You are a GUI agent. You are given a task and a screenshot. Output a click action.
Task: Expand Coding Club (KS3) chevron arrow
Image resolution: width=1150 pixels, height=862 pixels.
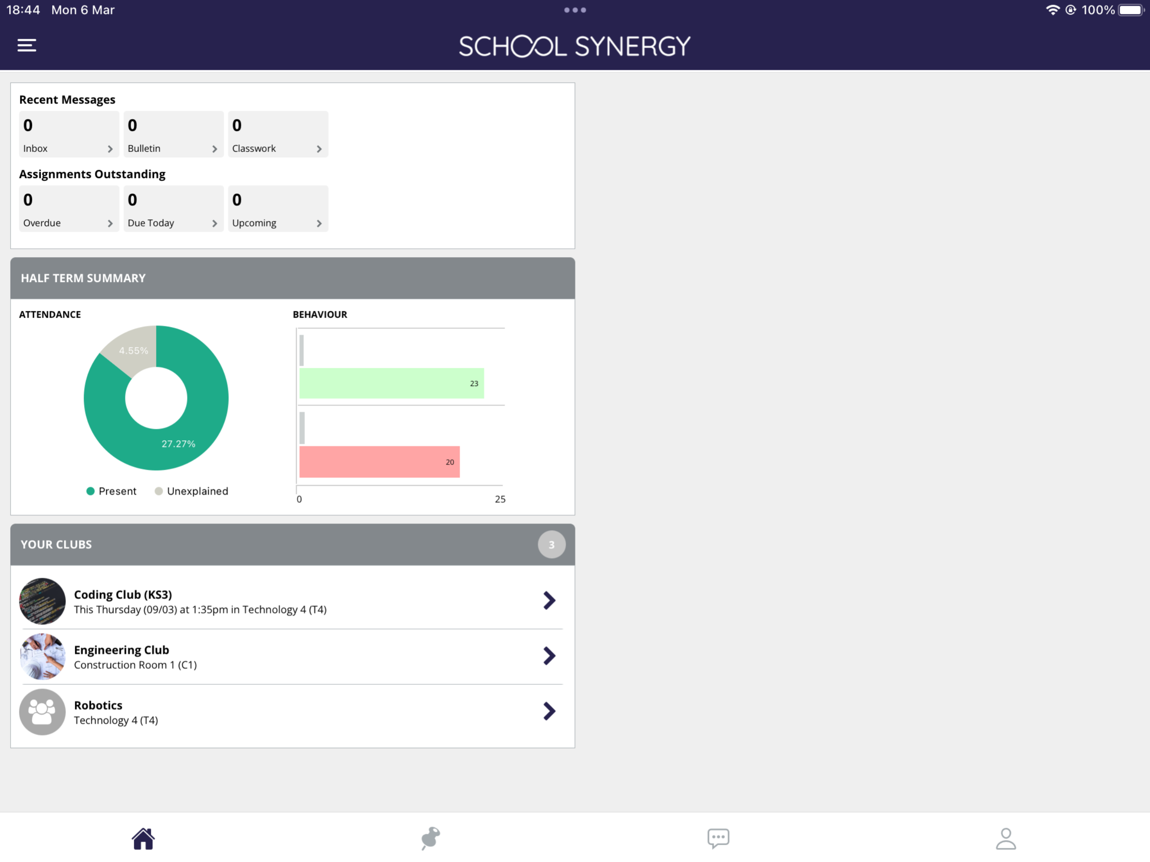[x=549, y=601]
